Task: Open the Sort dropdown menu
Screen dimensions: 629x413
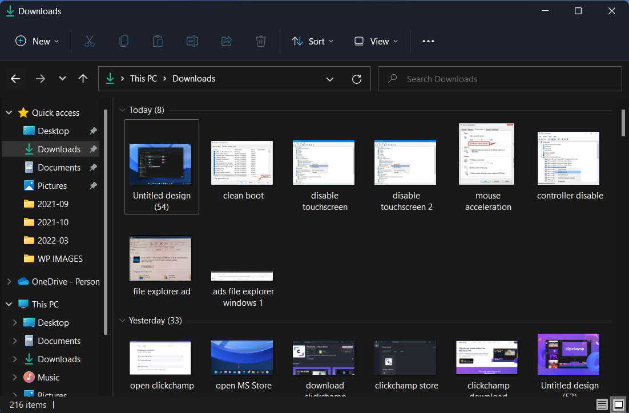Action: (x=312, y=41)
